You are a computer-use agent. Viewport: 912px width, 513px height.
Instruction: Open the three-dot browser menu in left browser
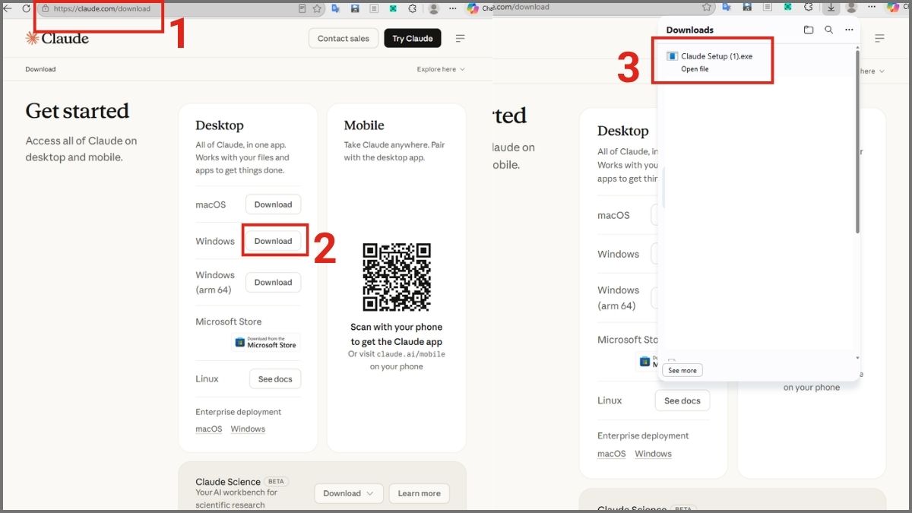[454, 8]
